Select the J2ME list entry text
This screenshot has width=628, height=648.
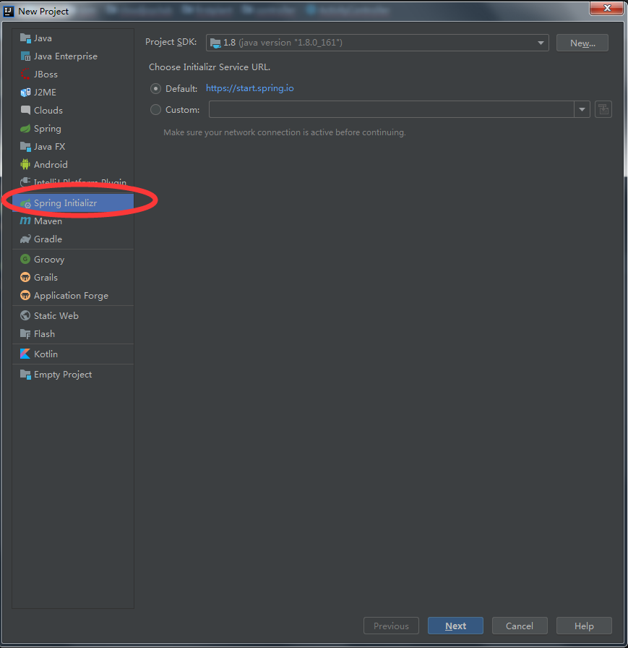coord(45,92)
